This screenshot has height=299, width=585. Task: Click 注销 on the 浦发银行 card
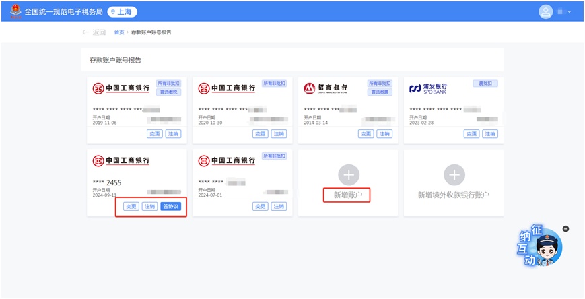coord(490,134)
